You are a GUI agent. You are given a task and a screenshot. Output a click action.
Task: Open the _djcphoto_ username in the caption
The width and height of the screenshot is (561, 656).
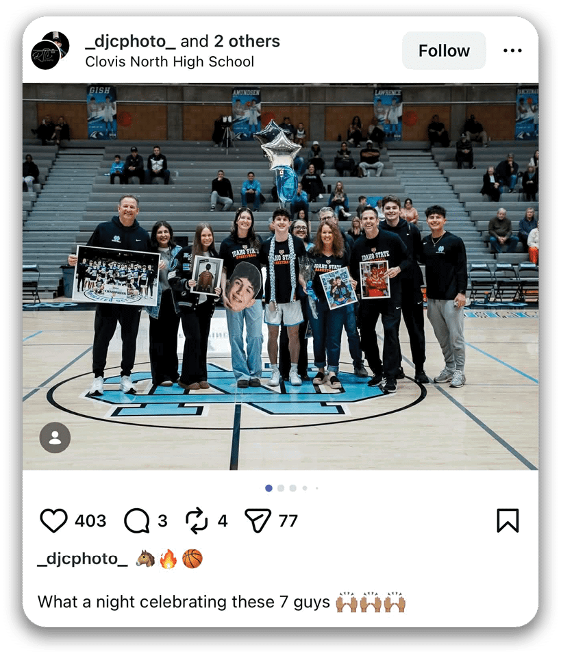(x=82, y=559)
